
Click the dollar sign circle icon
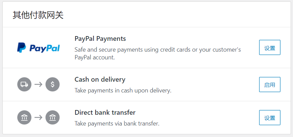[53, 84]
